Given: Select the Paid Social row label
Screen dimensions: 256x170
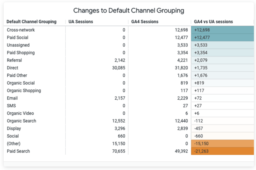Looking at the screenshot, I should tap(17, 37).
